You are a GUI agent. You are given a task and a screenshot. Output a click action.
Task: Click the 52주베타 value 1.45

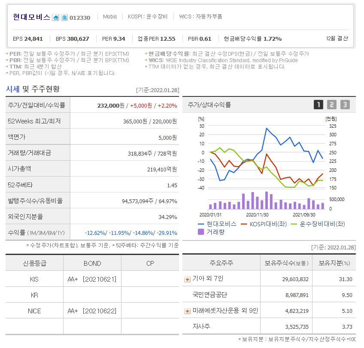(x=172, y=185)
